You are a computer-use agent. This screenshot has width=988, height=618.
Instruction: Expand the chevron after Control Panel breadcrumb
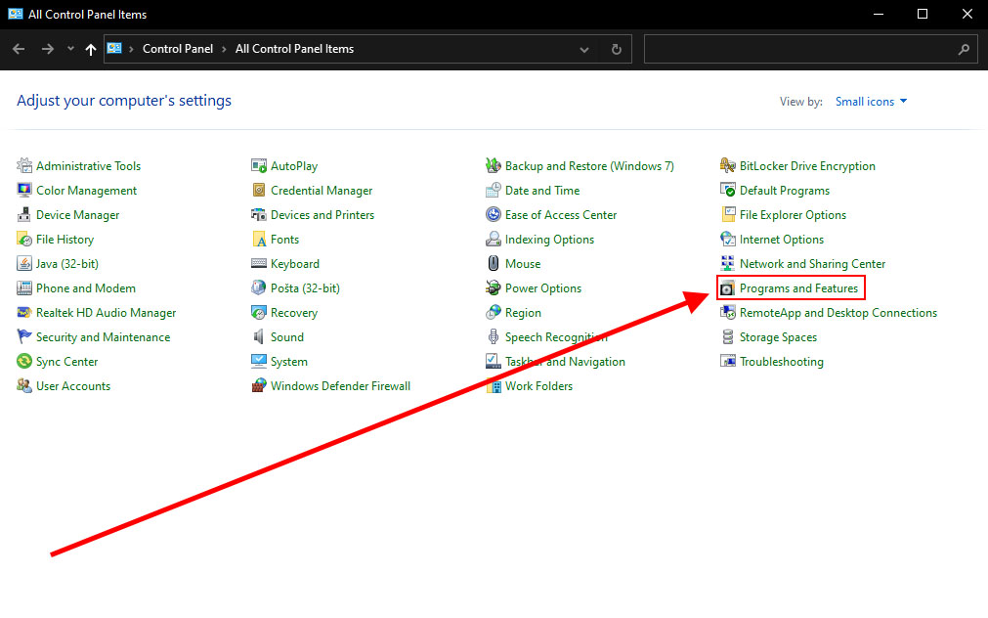point(224,49)
